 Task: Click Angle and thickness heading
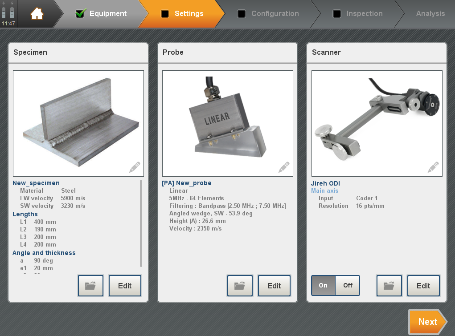44,253
